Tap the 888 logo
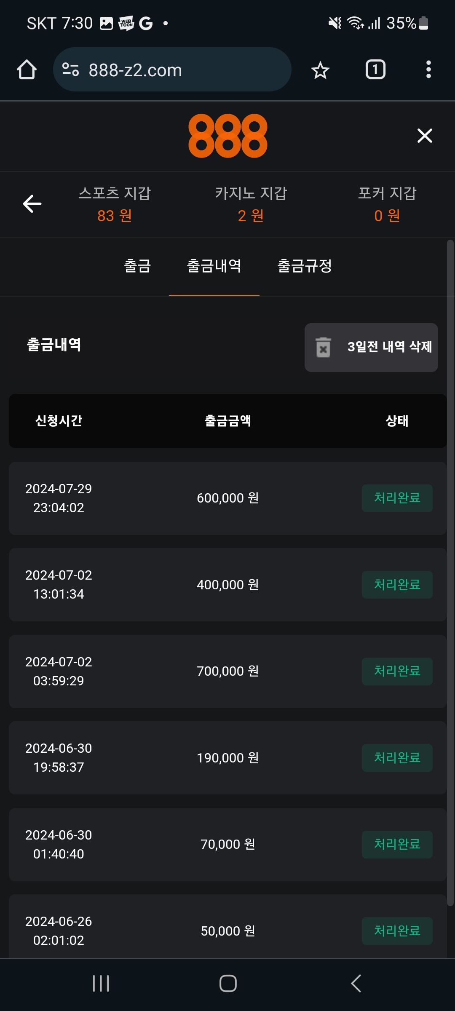455x1011 pixels. 227,136
